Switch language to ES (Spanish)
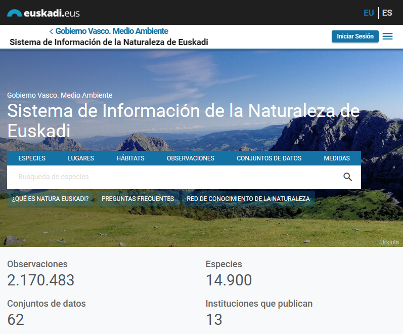 387,13
